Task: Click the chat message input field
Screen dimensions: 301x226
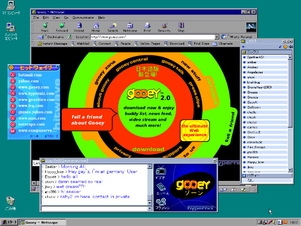Action: pyautogui.click(x=93, y=208)
